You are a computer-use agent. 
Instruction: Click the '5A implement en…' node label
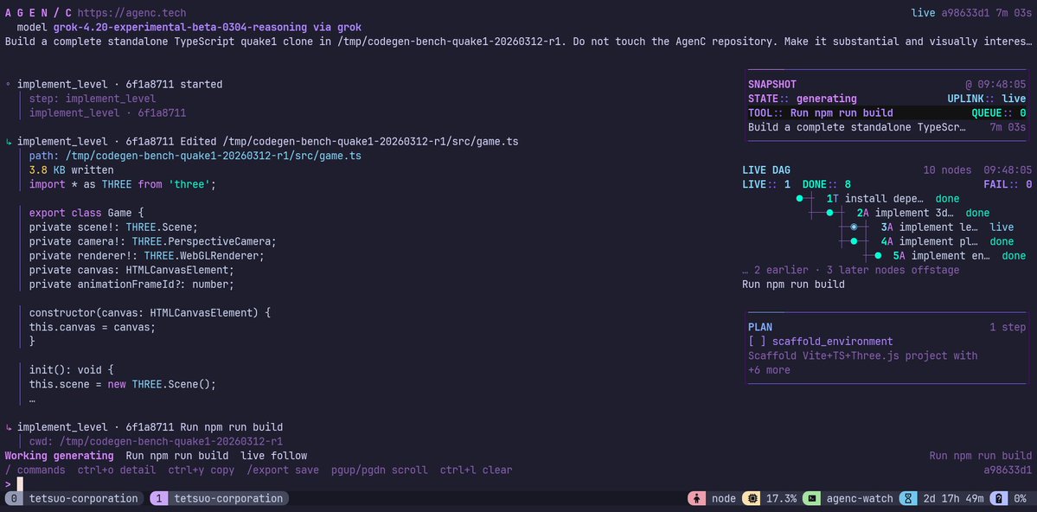pos(941,255)
